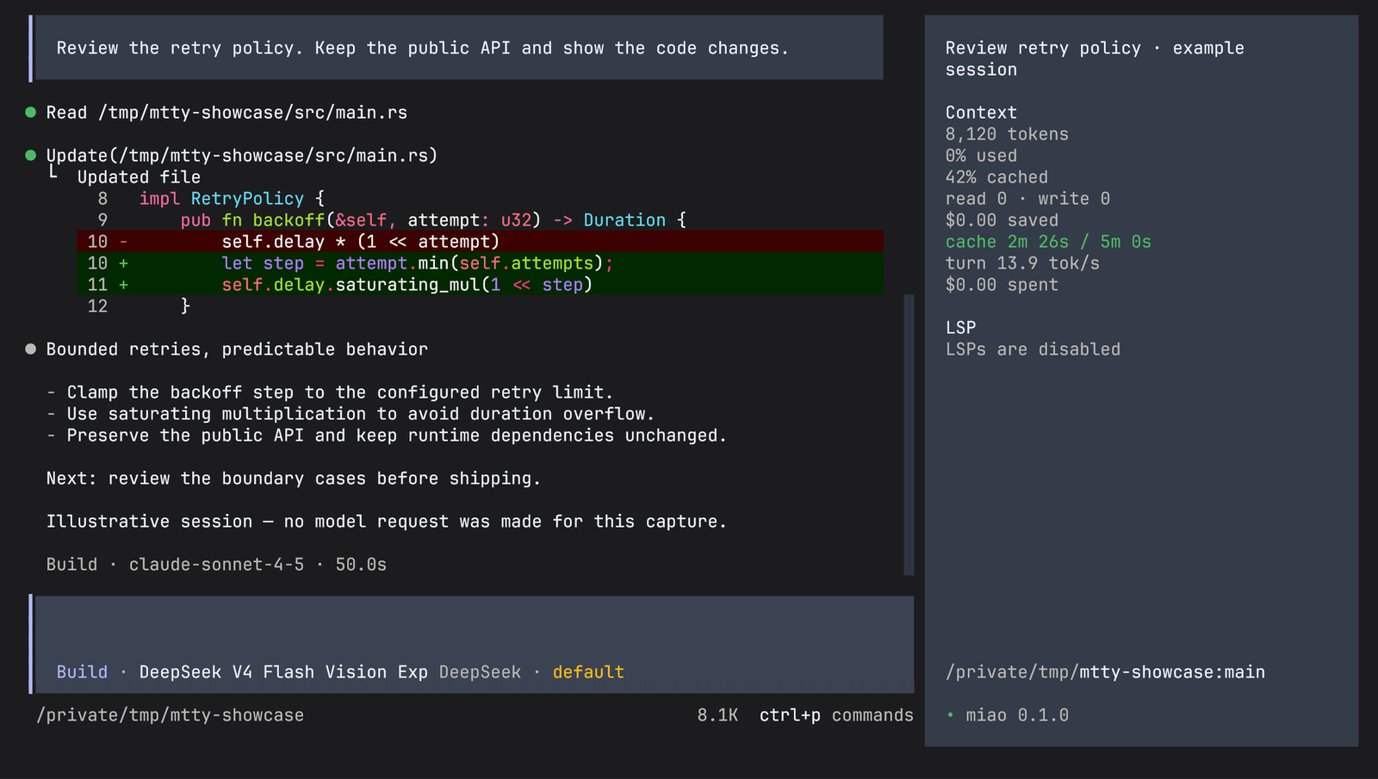Click the yellow 'default' variant label
The height and width of the screenshot is (779, 1378).
point(588,672)
